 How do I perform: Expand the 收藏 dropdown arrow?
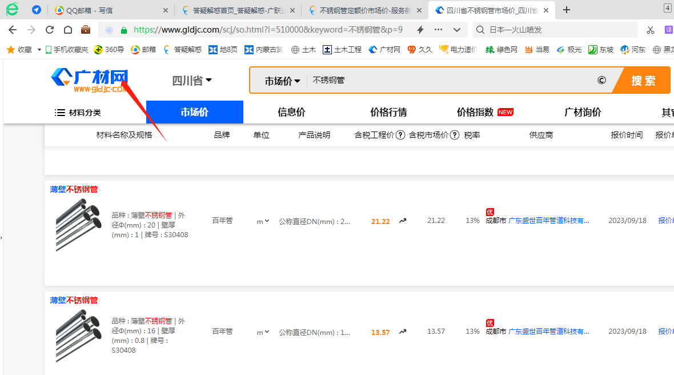click(x=39, y=50)
